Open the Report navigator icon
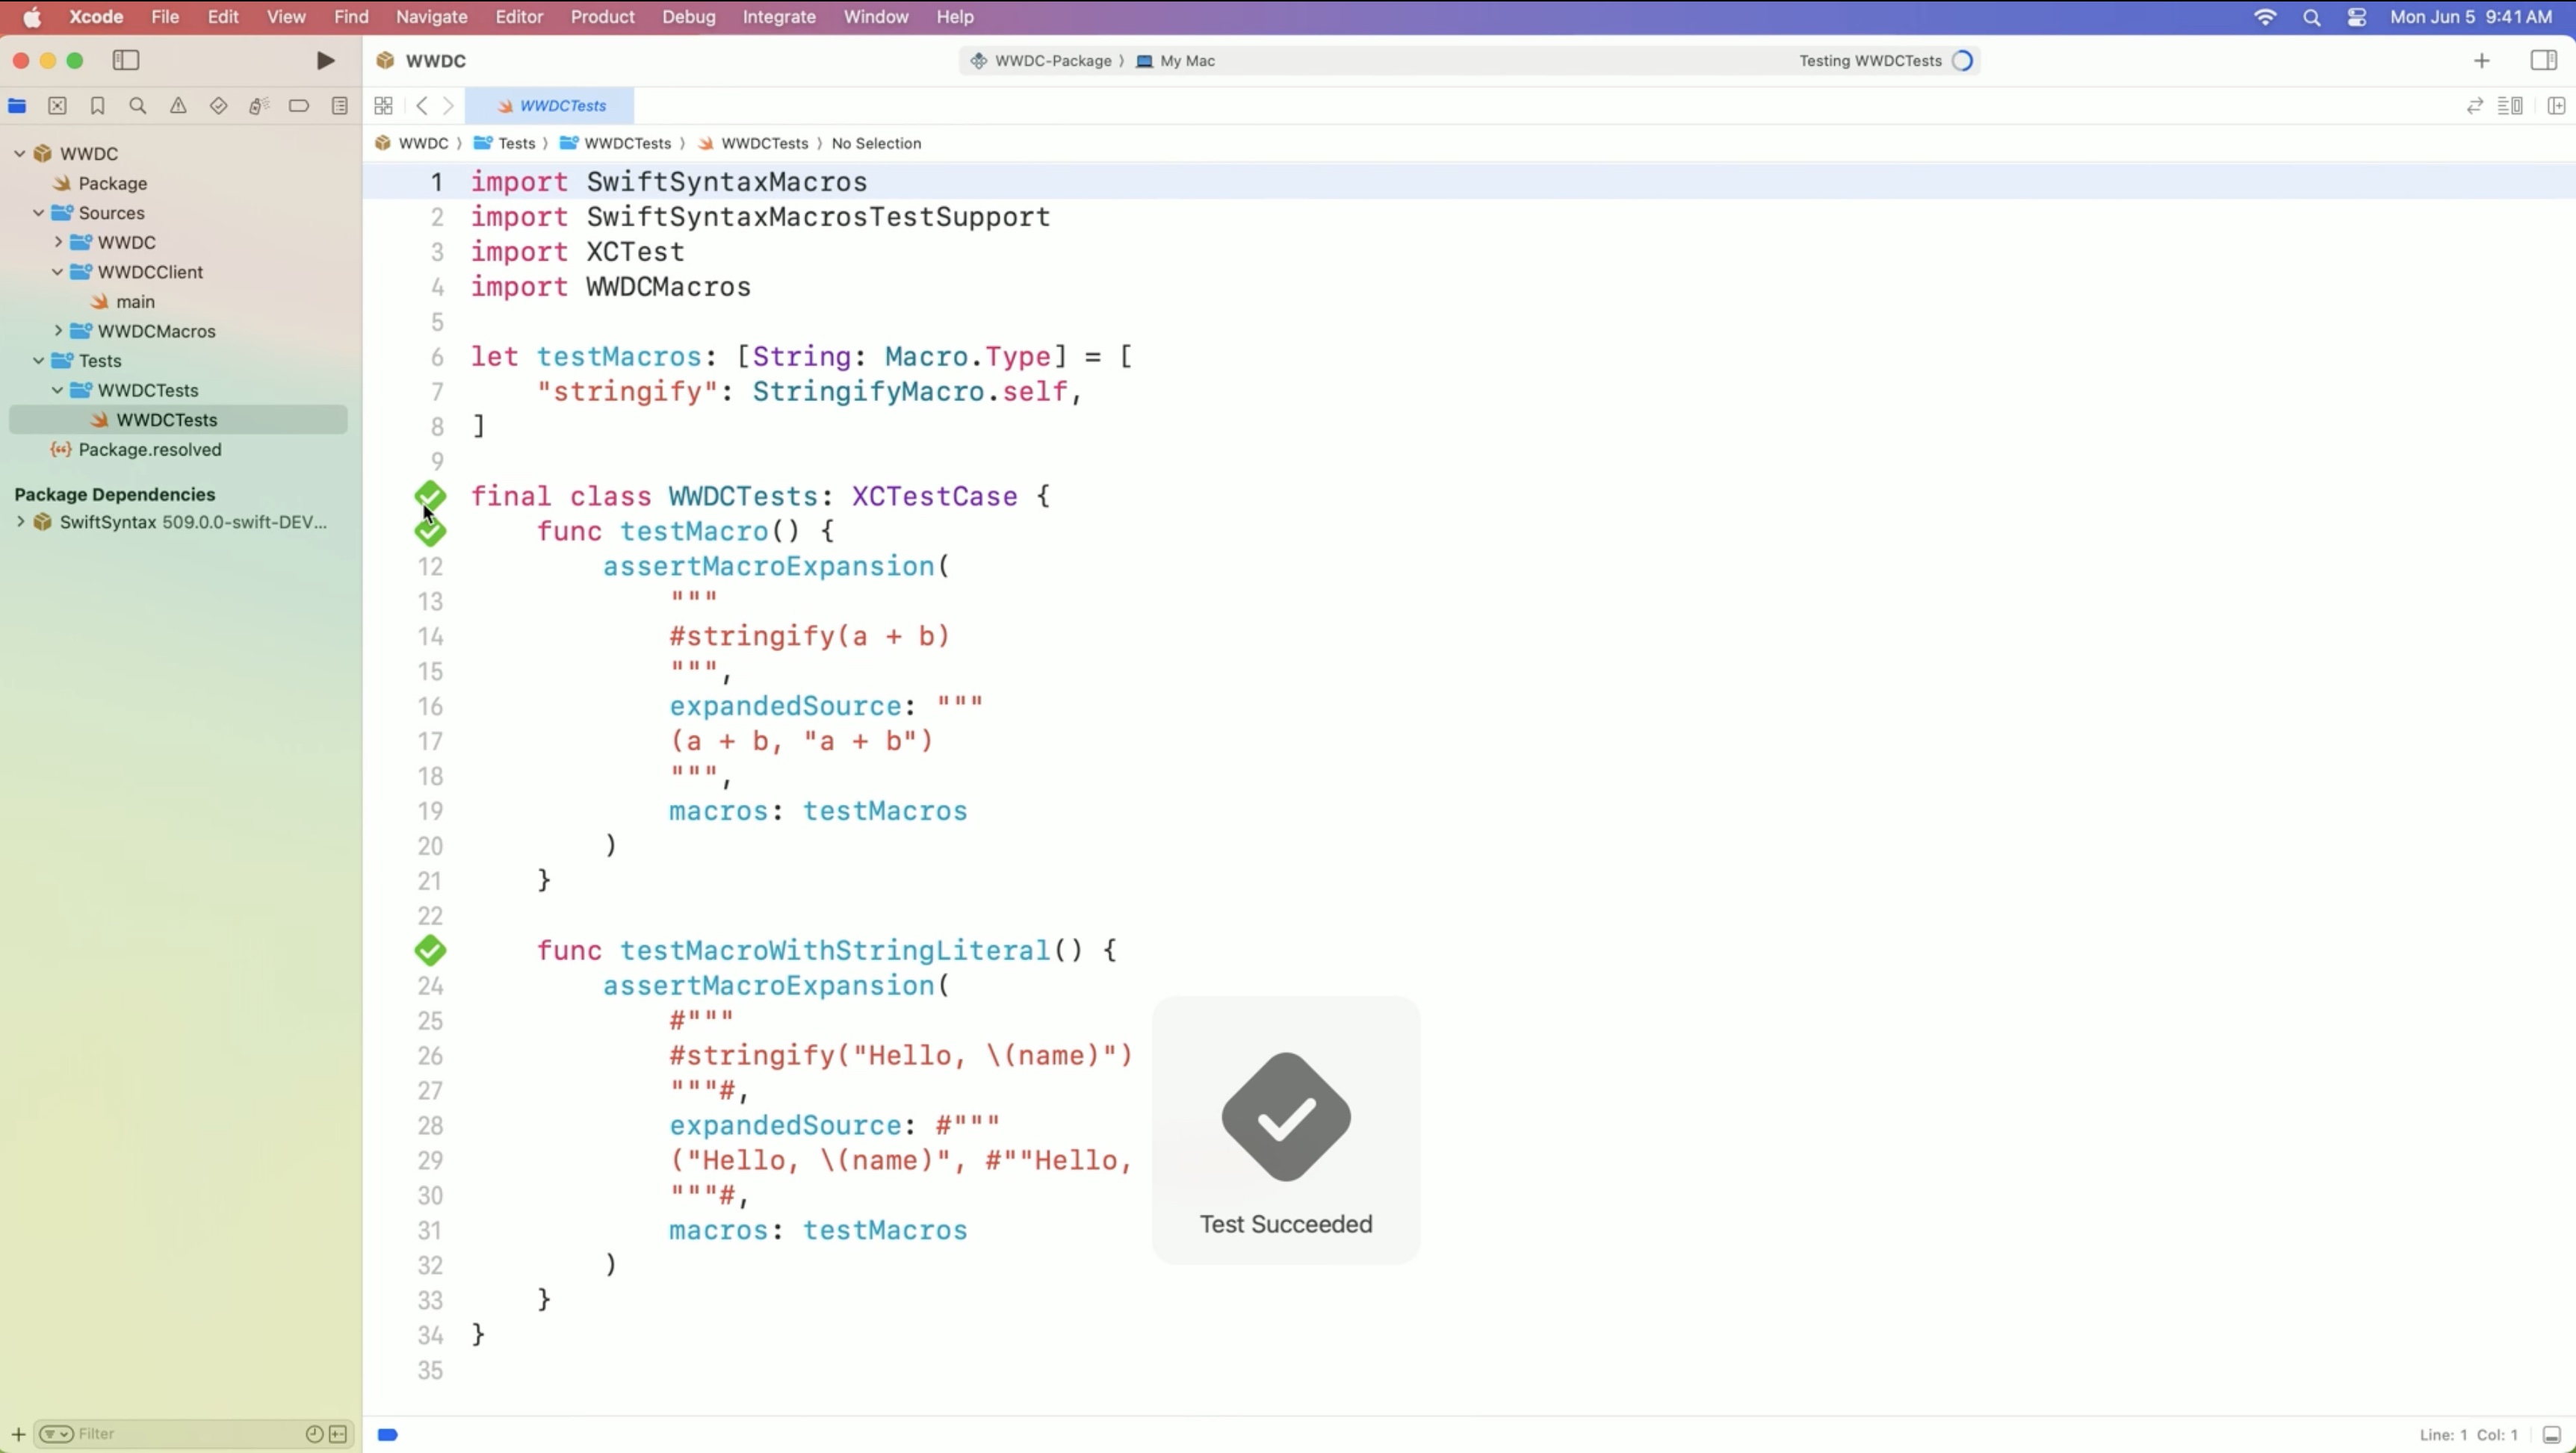The image size is (2576, 1453). click(340, 106)
